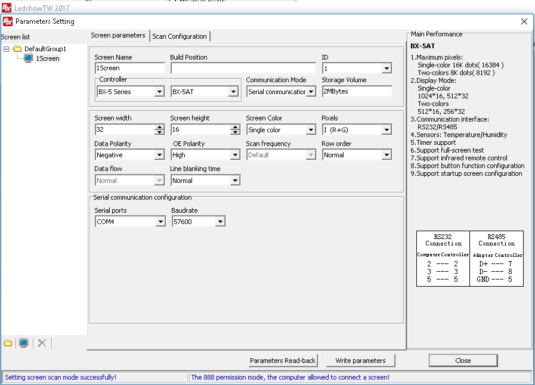Open the OE Polarity dropdown
Screen dimensions: 535x385
[x=235, y=155]
